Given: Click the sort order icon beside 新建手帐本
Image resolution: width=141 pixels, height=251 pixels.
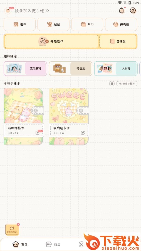Looking at the screenshot, I should 112,84.
